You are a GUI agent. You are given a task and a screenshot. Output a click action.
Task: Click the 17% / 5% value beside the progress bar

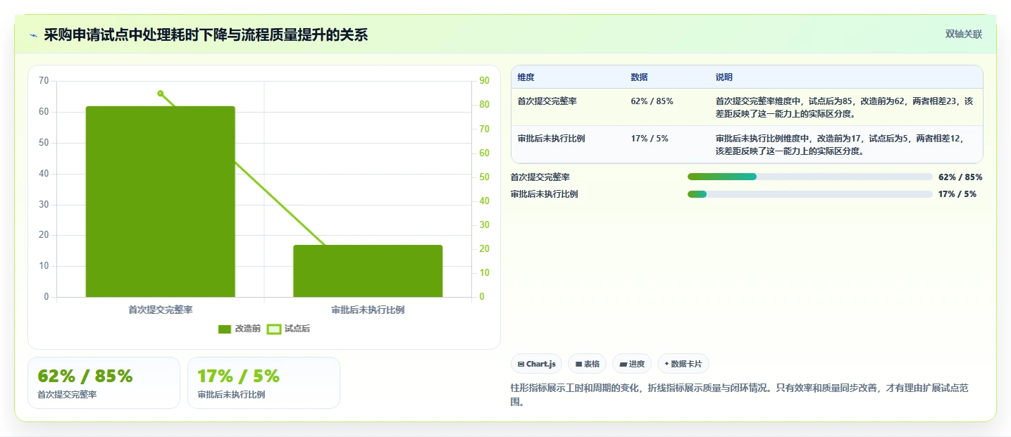[x=957, y=194]
